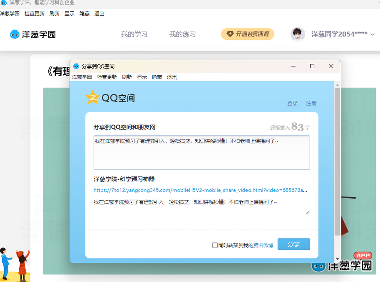Click the dialog scrollbar up arrow
The width and height of the screenshot is (380, 282).
coord(337,85)
